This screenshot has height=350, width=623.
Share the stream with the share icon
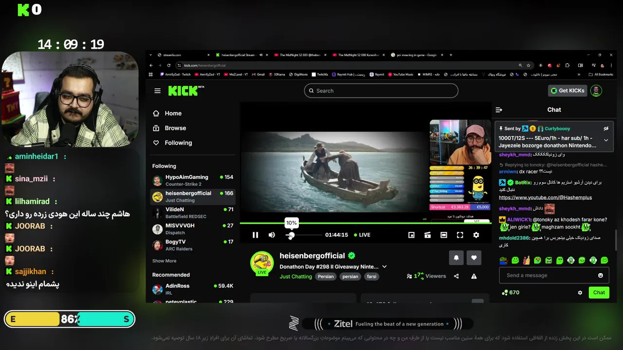coord(456,276)
